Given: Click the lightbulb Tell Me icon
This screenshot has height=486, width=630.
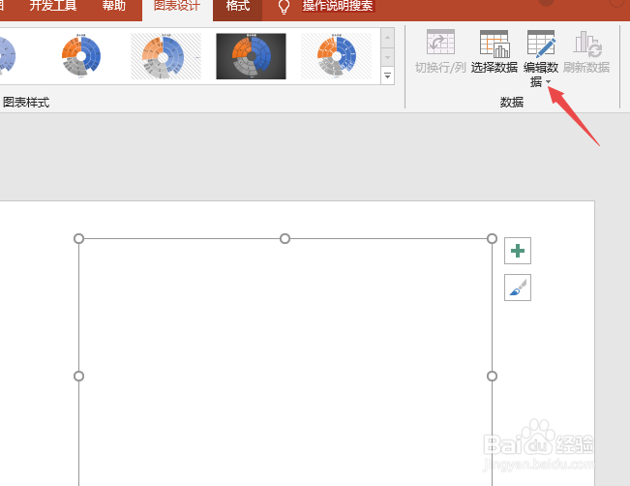Looking at the screenshot, I should click(x=284, y=7).
